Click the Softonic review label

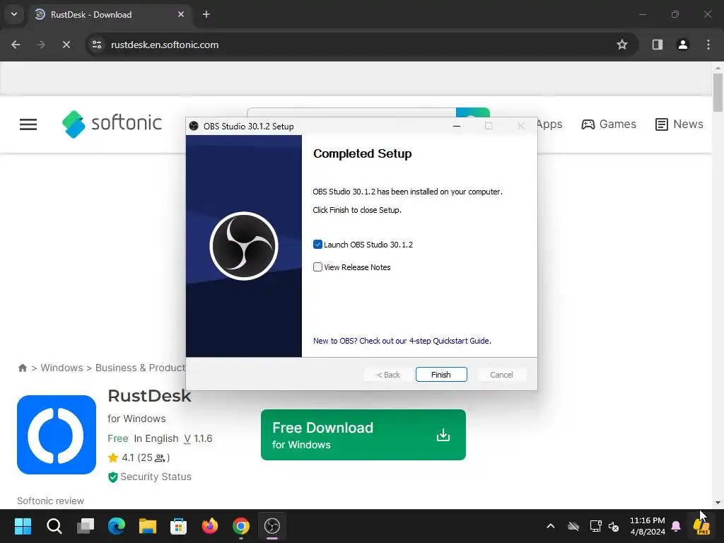point(50,501)
